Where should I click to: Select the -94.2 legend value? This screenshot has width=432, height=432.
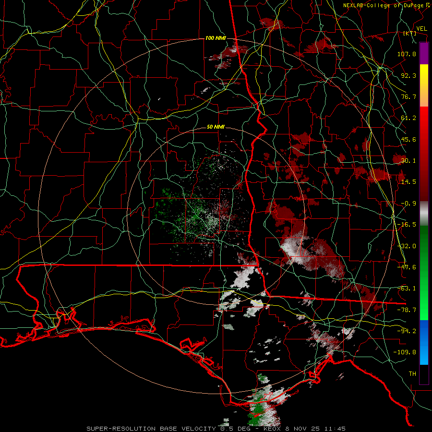point(407,331)
